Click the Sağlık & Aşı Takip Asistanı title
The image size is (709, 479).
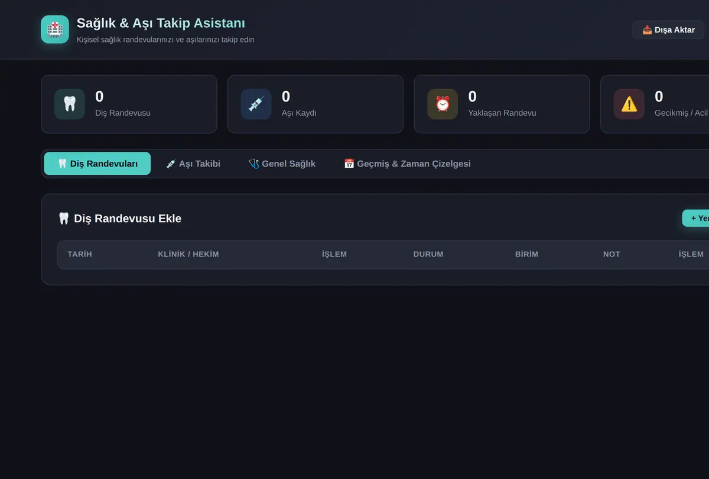pos(161,23)
